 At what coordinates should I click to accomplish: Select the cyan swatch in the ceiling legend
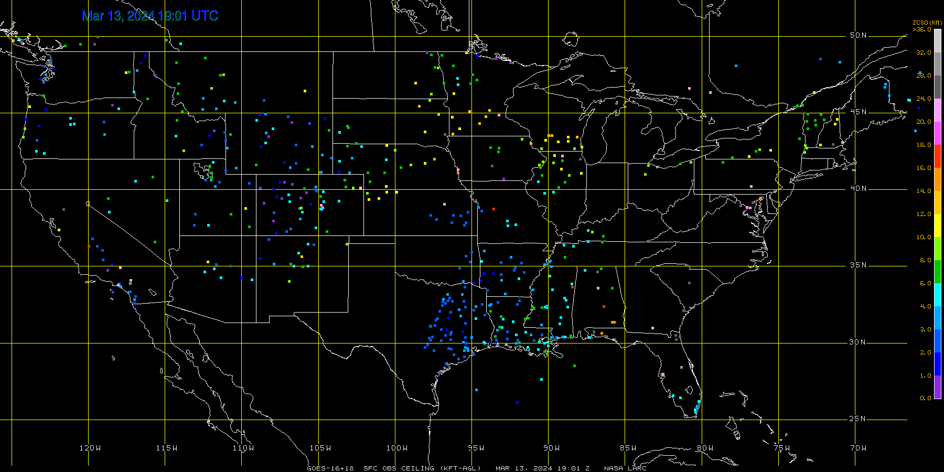pyautogui.click(x=938, y=295)
